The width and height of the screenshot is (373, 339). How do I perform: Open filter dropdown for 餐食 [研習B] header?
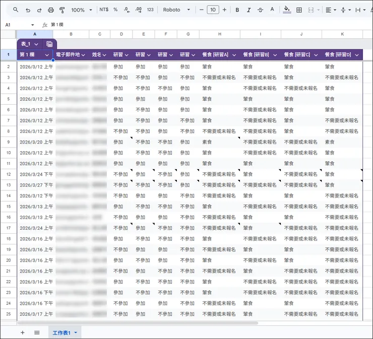pos(275,55)
